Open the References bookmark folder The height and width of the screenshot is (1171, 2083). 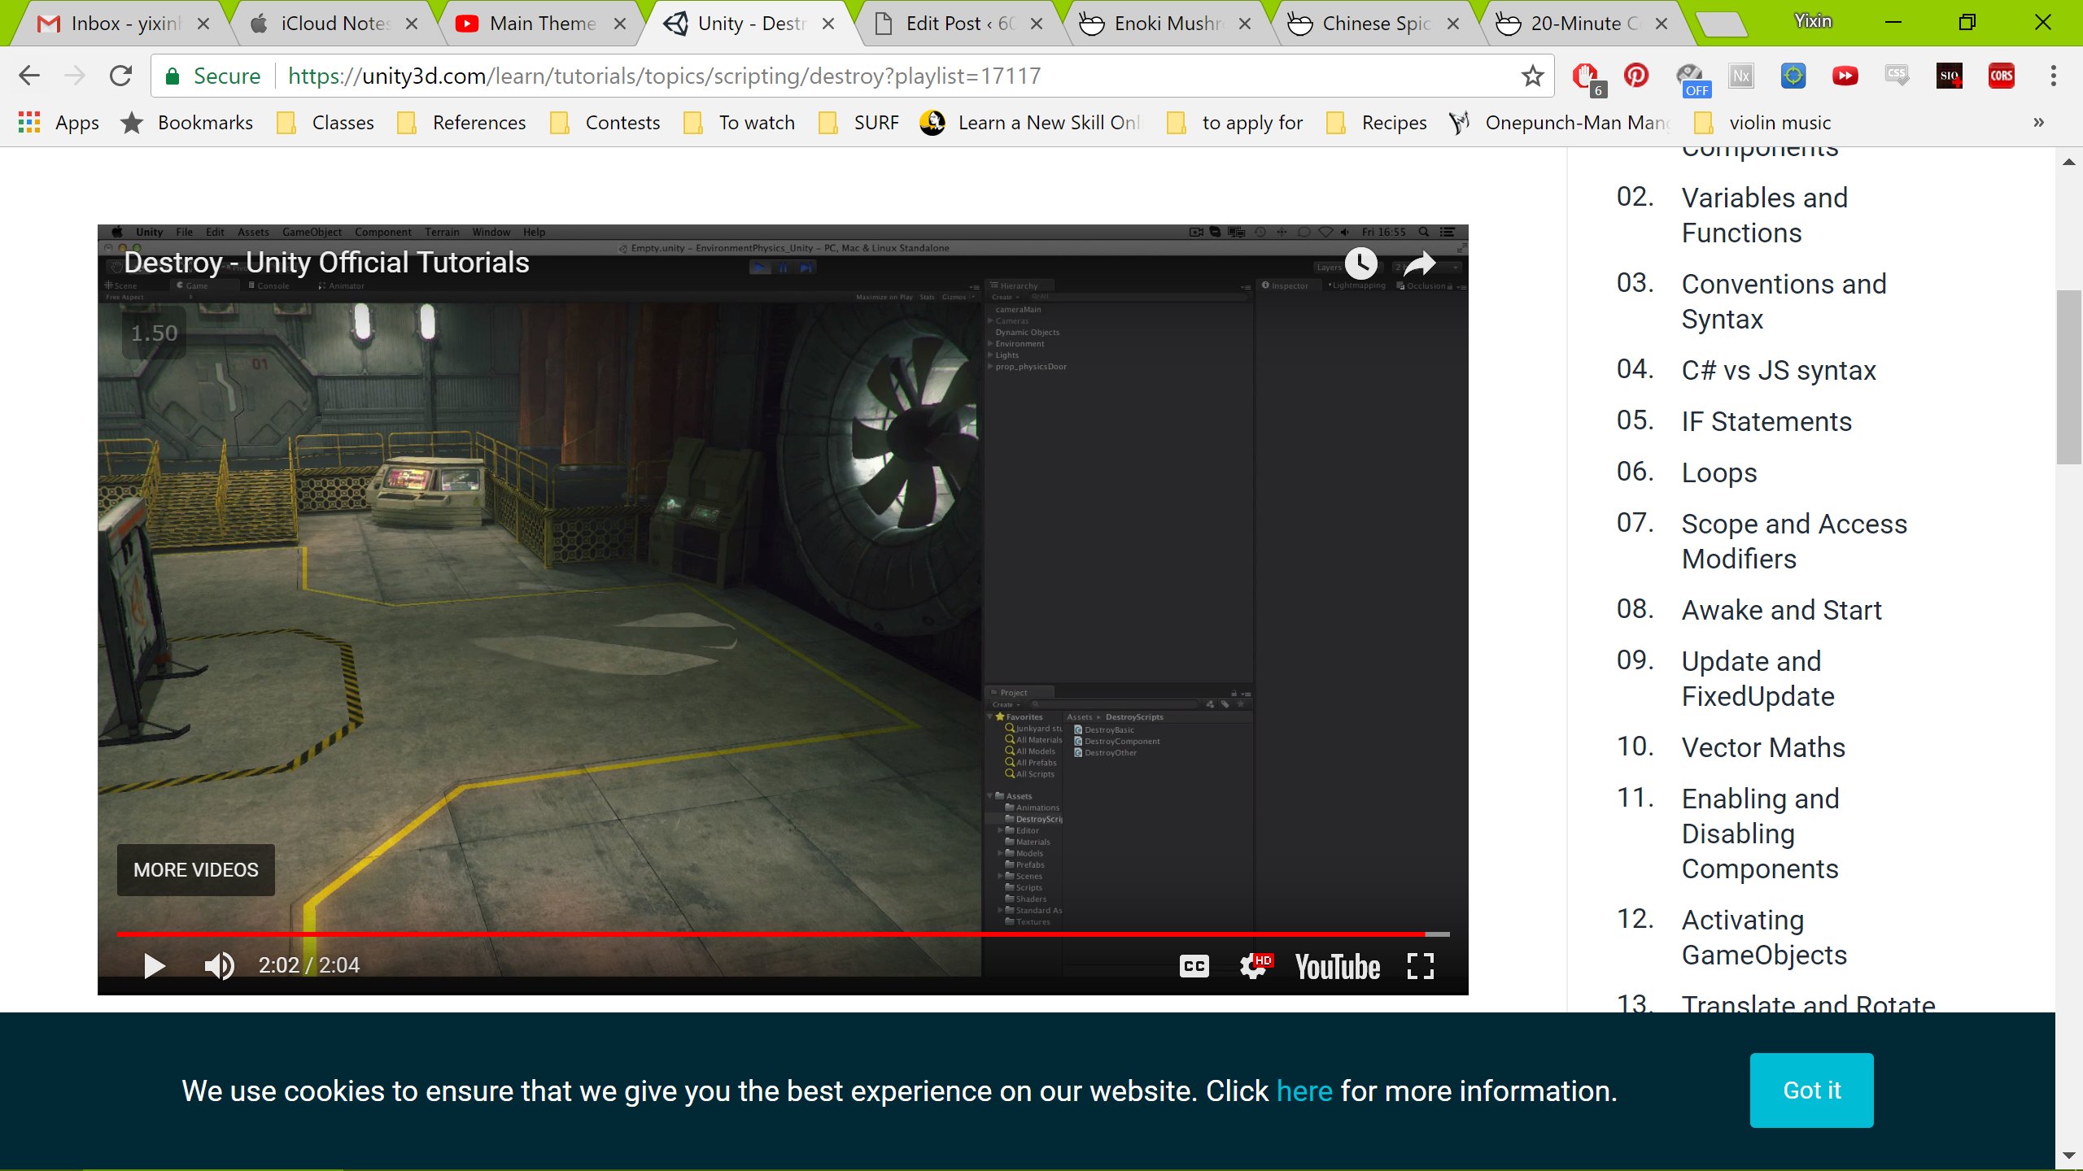[461, 123]
